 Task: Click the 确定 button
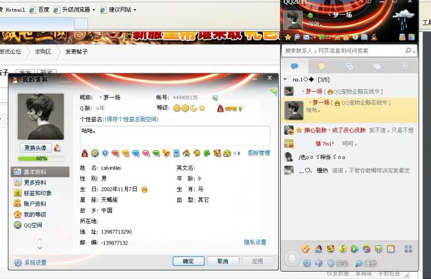pos(188,261)
